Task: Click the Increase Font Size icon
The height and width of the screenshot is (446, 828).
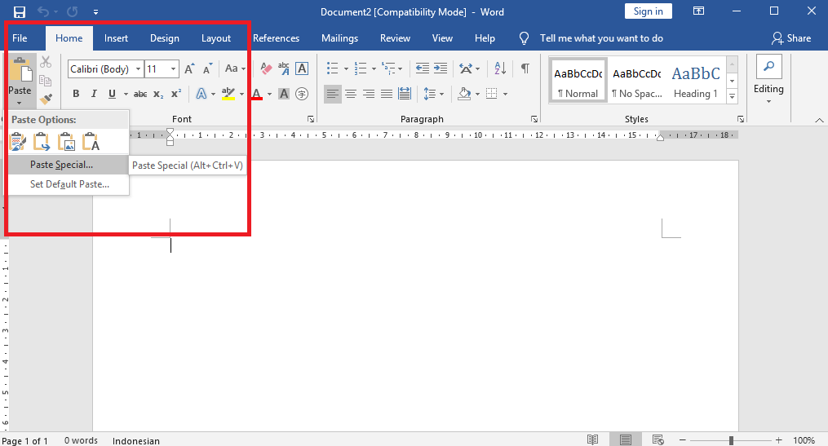Action: (x=189, y=68)
